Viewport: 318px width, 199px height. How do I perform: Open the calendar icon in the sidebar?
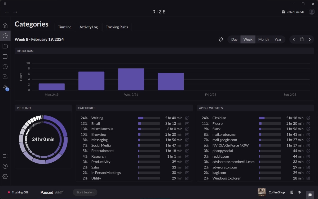click(5, 56)
